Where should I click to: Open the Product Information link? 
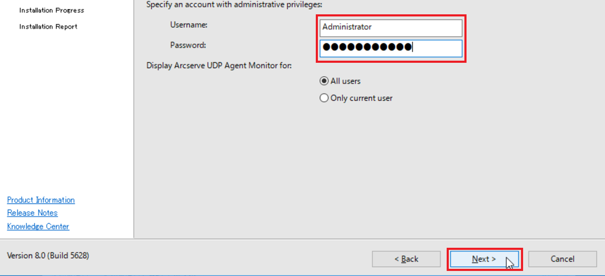tap(41, 200)
